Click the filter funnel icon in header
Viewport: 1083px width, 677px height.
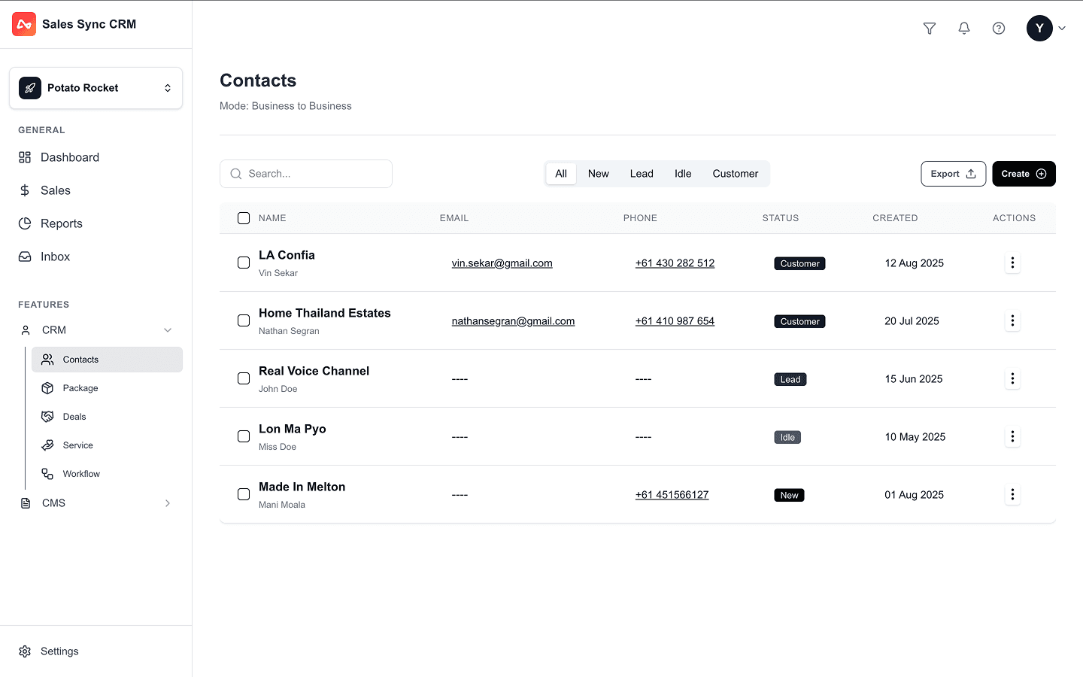pos(930,29)
